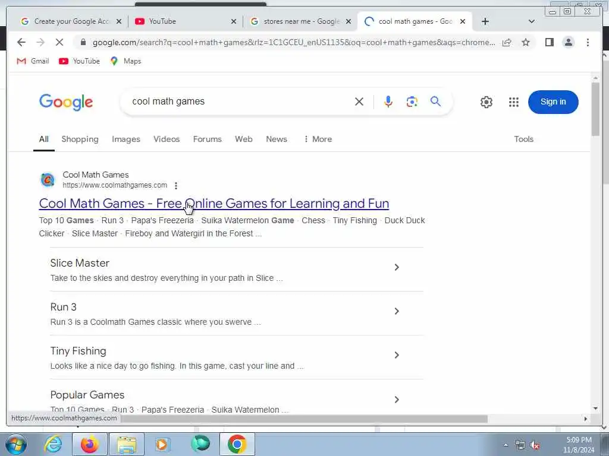
Task: Select the News search filter
Action: pyautogui.click(x=277, y=139)
